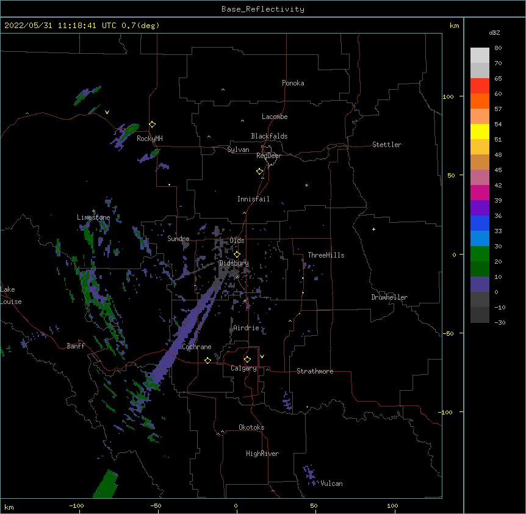Viewport: 526px width, 514px height.
Task: Click the Blackfalds city label
Action: (269, 136)
